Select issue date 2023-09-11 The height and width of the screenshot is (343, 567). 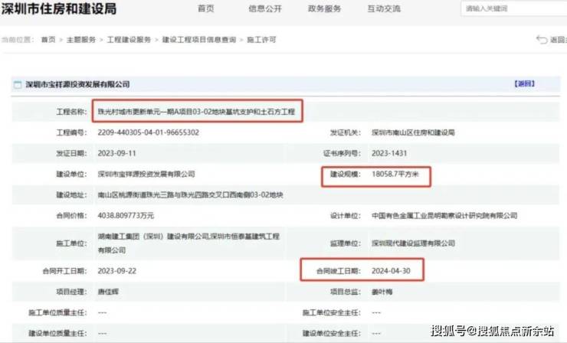116,153
